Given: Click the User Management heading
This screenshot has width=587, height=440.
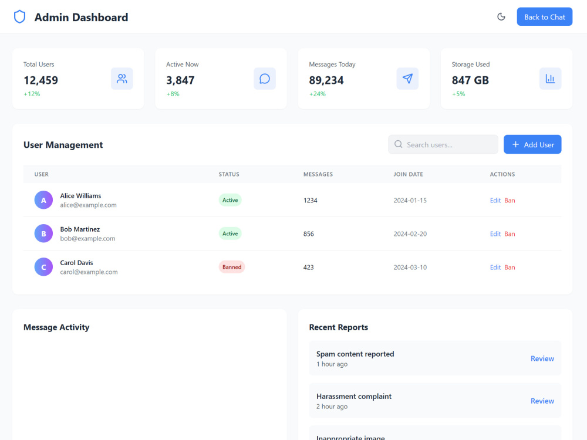Looking at the screenshot, I should (x=63, y=145).
